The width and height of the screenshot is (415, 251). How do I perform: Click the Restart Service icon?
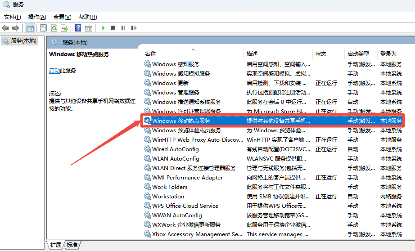click(x=134, y=28)
